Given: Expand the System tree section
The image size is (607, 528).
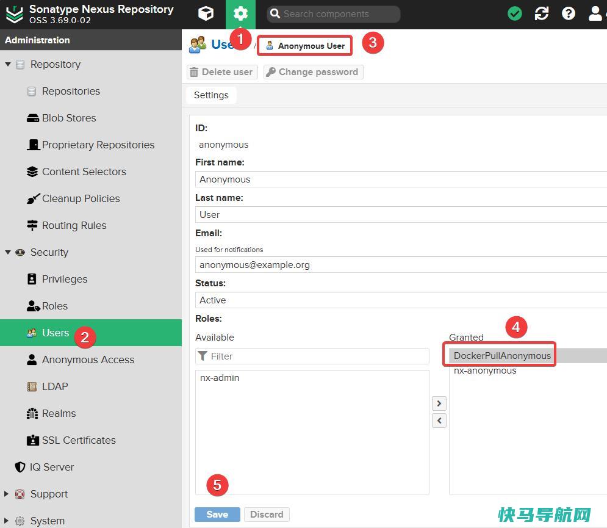Looking at the screenshot, I should (x=6, y=521).
